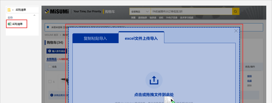The width and height of the screenshot is (272, 103).
Task: Click 点击或拖拽文件到此处 upload text
Action: [x=154, y=94]
